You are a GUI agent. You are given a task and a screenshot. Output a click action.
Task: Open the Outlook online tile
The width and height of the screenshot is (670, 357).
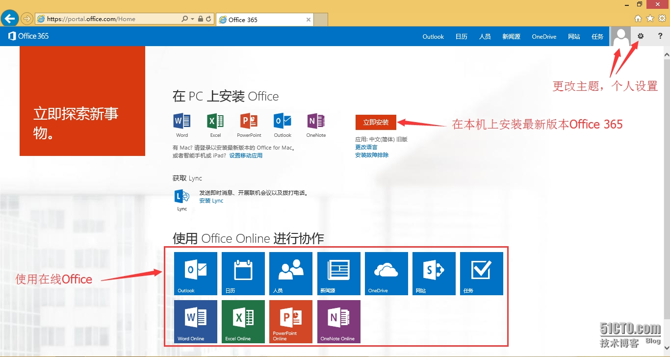pyautogui.click(x=196, y=273)
